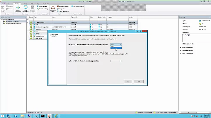Image resolution: width=211 pixels, height=118 pixels.
Task: Select Base Version in dialog tree
Action: coord(55,34)
